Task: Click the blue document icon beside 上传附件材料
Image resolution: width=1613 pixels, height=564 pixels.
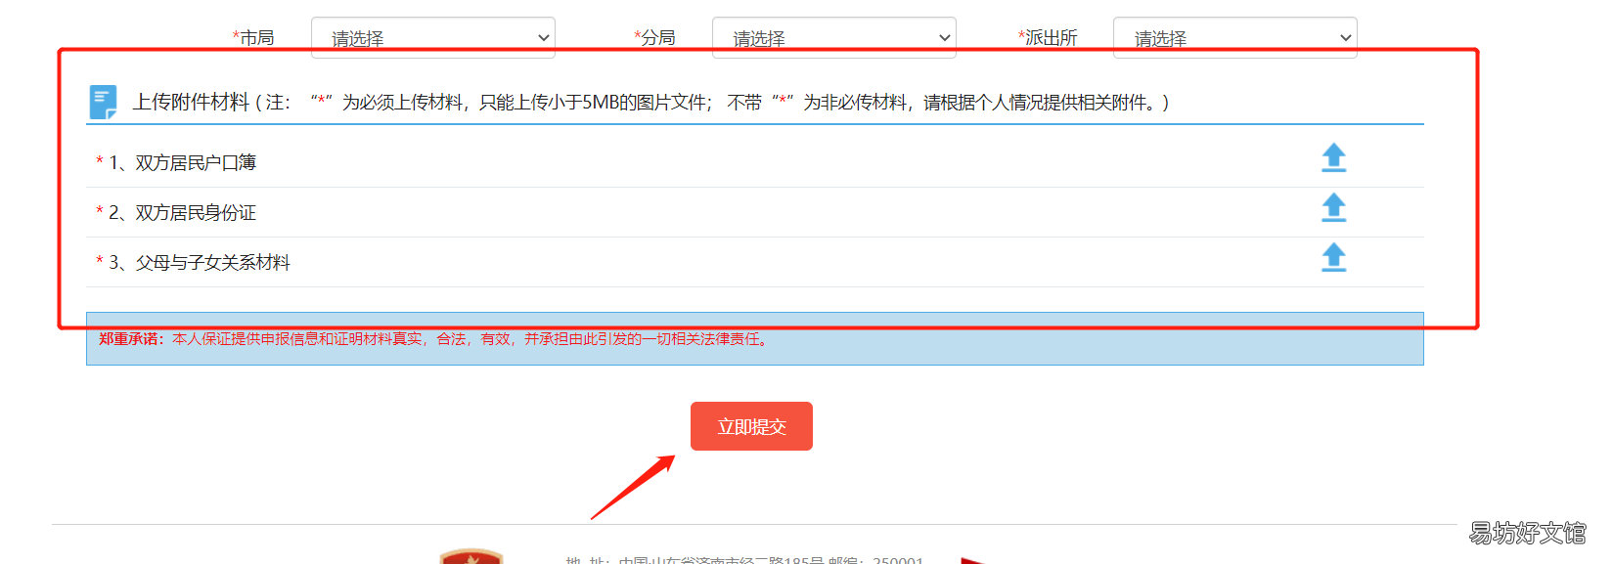Action: click(x=103, y=102)
